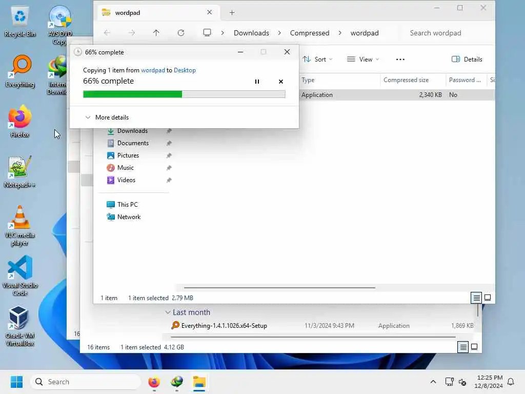Unpin Documents using its pin icon

point(169,144)
